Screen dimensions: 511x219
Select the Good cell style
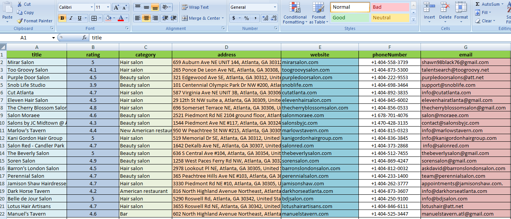pos(349,17)
